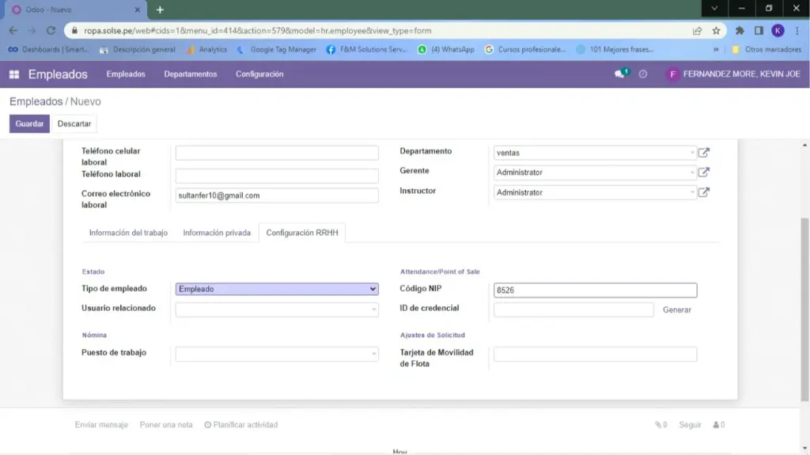
Task: Open the conversations chat icon
Action: coord(620,74)
